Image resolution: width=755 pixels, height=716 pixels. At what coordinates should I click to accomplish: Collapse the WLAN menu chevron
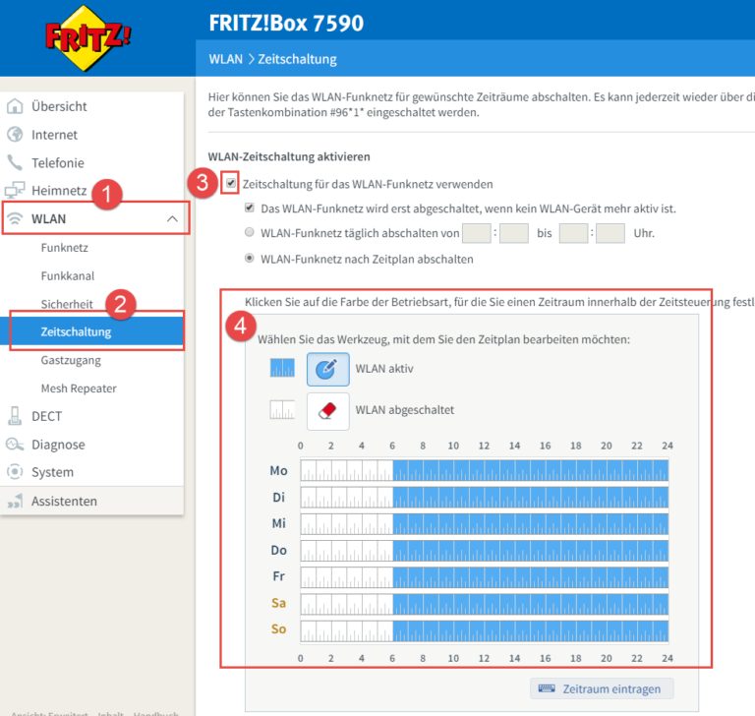[x=172, y=218]
